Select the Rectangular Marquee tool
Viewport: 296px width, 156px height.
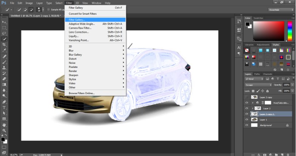[x=4, y=28]
